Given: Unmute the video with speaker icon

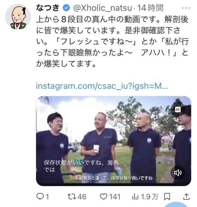Looking at the screenshot, I should pos(178,172).
